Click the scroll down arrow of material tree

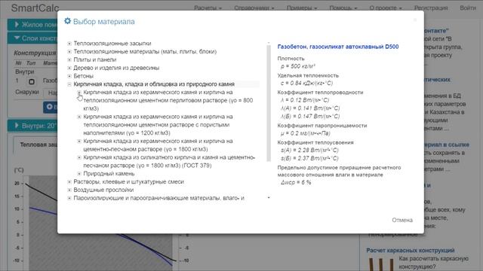coord(269,197)
